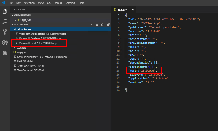Open the Debug view in activity bar
218x131 pixels.
[5, 42]
